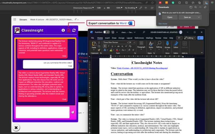The height and width of the screenshot is (134, 215).
Task: Switch to the Draw tab
Action: coord(114,38)
